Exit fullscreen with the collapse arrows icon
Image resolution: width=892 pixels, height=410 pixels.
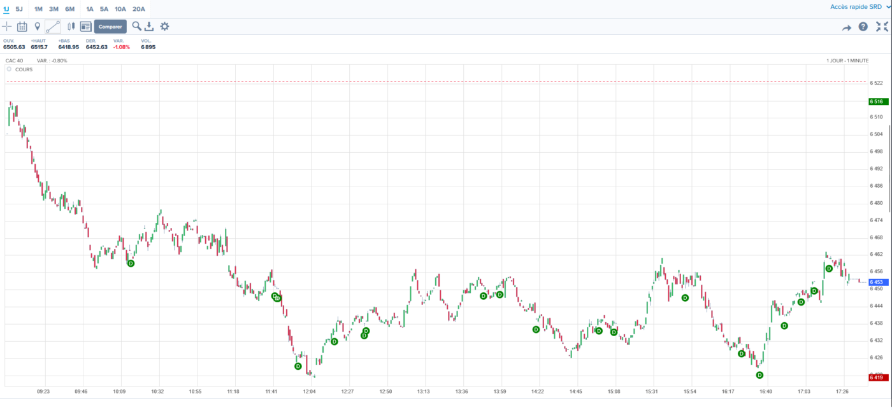click(882, 27)
